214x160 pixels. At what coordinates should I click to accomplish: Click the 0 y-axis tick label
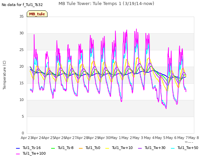point(23,133)
